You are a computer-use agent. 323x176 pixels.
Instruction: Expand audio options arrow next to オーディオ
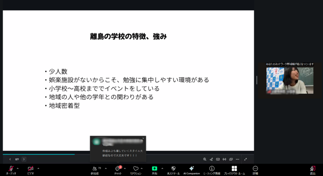click(x=17, y=168)
